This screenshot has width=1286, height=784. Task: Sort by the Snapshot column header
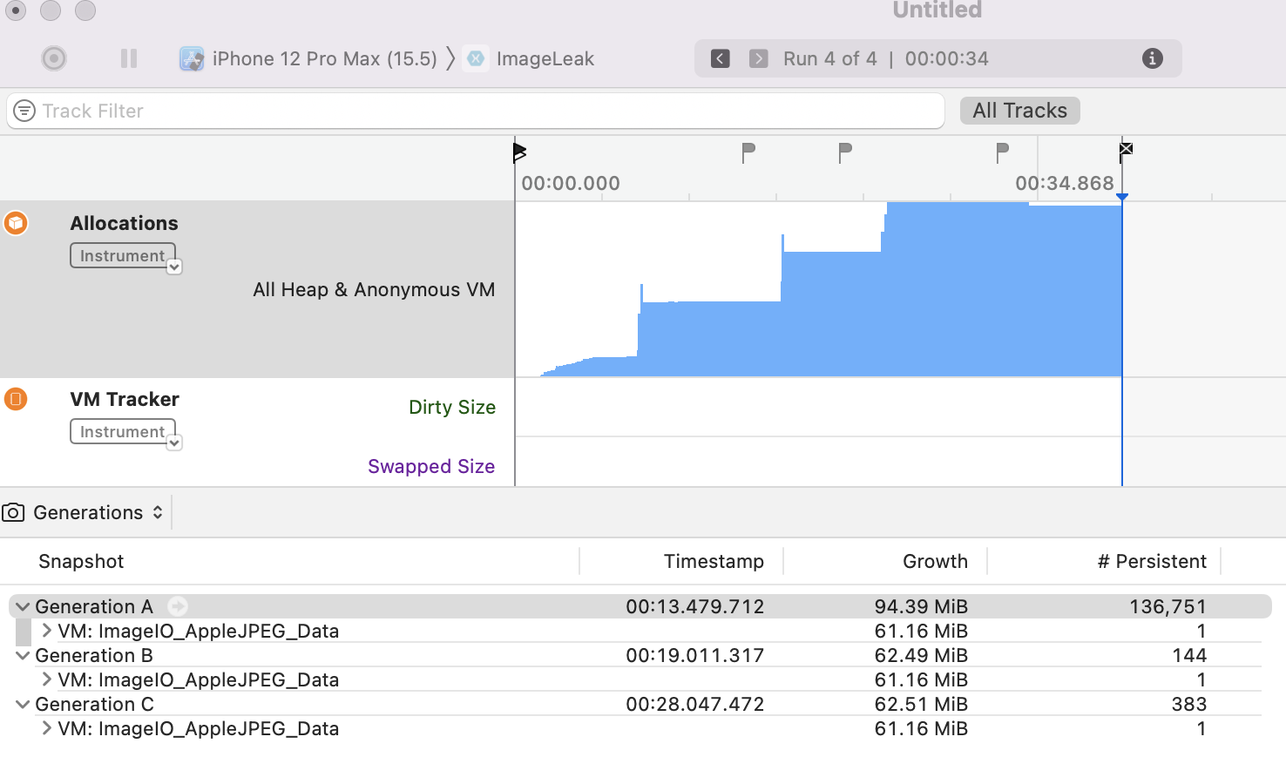[x=81, y=561]
